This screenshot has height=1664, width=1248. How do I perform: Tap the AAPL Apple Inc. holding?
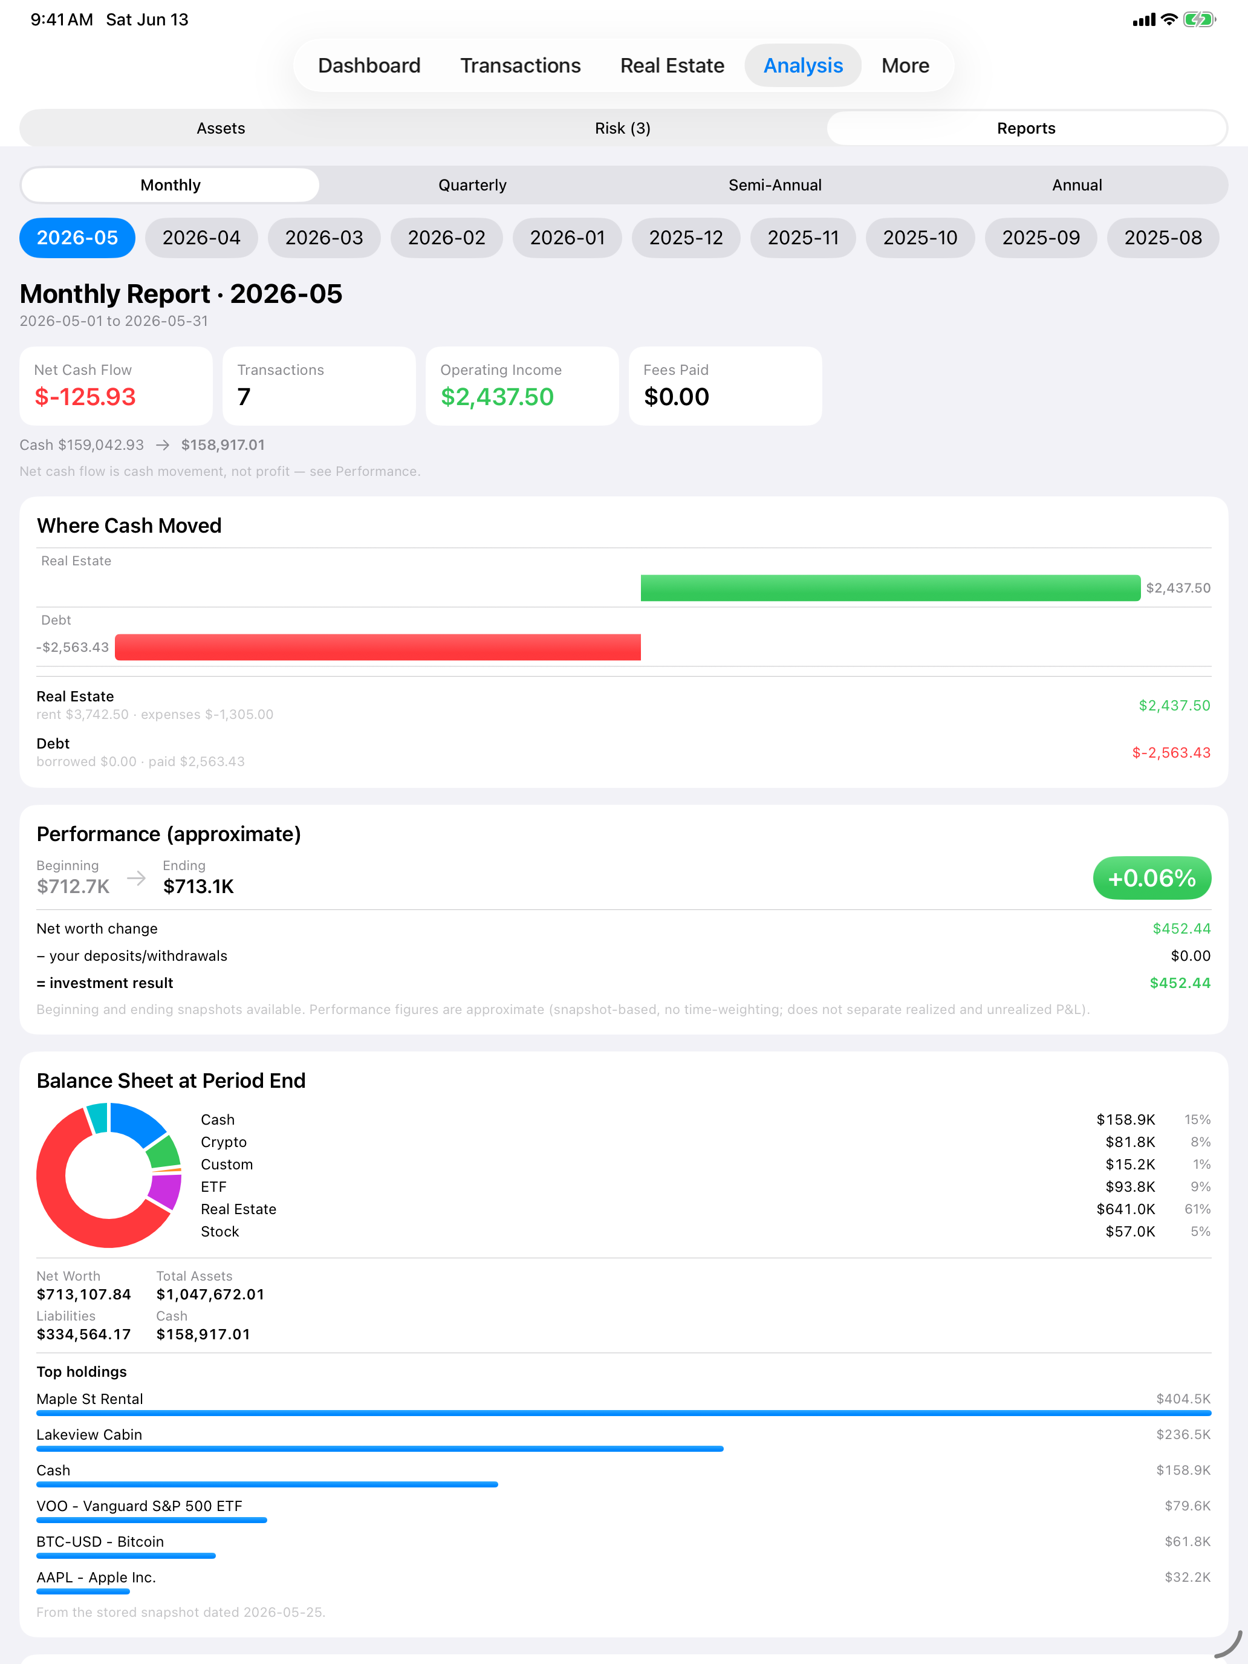[x=623, y=1581]
